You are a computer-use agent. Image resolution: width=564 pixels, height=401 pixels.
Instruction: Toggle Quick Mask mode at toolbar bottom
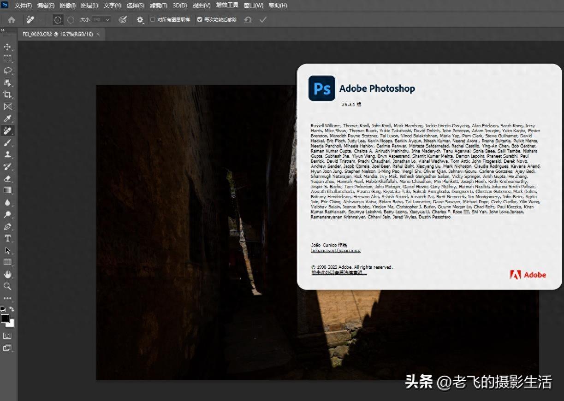pyautogui.click(x=7, y=336)
